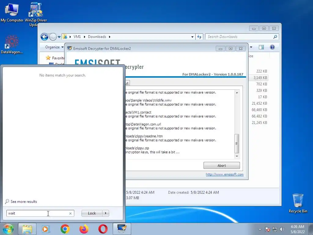
Task: Click the decrypter log scroll down arrow
Action: pos(237,156)
